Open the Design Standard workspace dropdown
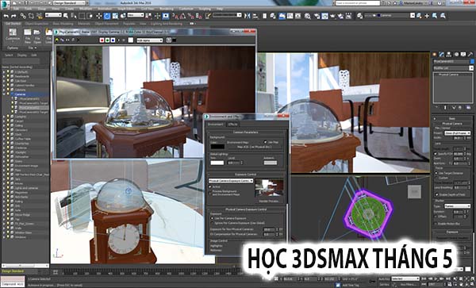Viewport: 476px width, 288px height. coord(69,3)
